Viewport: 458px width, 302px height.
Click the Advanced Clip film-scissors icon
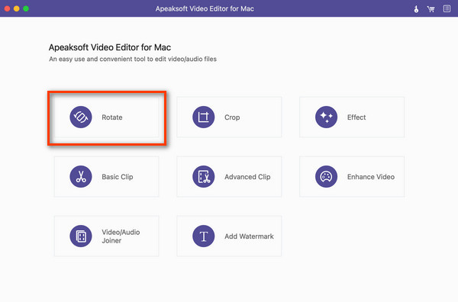204,176
